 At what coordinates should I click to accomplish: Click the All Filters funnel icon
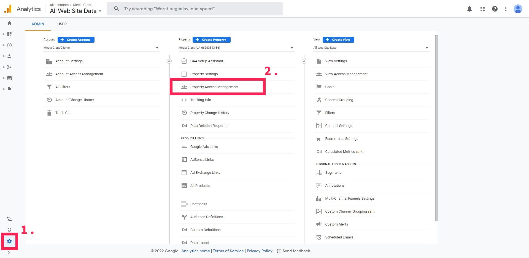point(49,87)
